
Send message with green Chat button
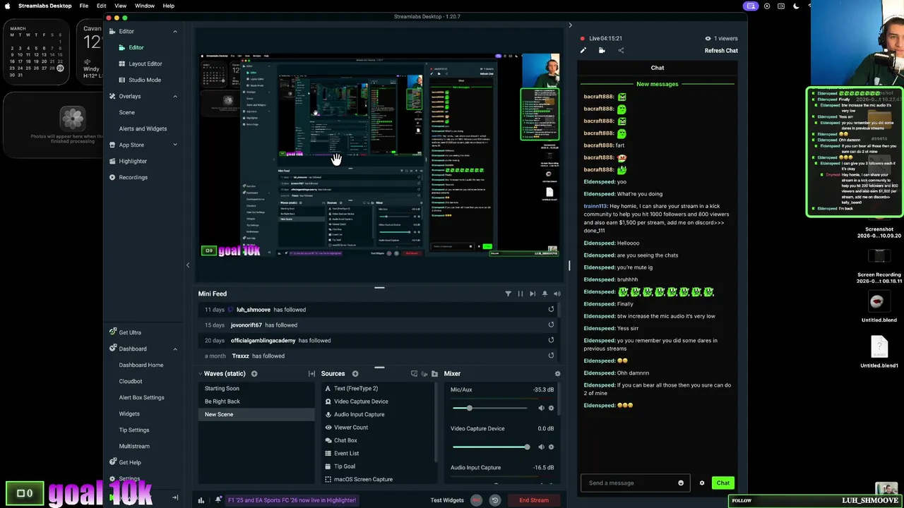pos(723,483)
